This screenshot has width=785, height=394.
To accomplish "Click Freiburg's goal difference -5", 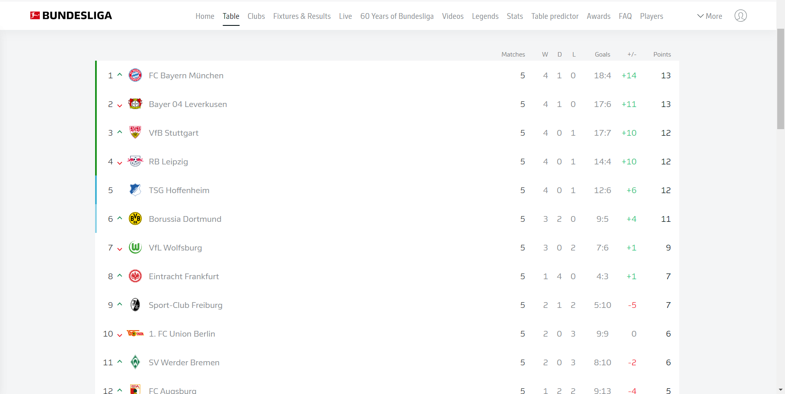I will [632, 305].
